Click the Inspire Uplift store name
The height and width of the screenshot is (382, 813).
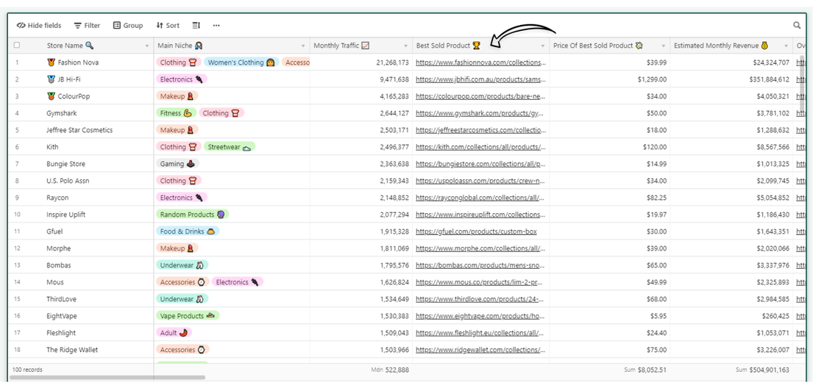(68, 215)
